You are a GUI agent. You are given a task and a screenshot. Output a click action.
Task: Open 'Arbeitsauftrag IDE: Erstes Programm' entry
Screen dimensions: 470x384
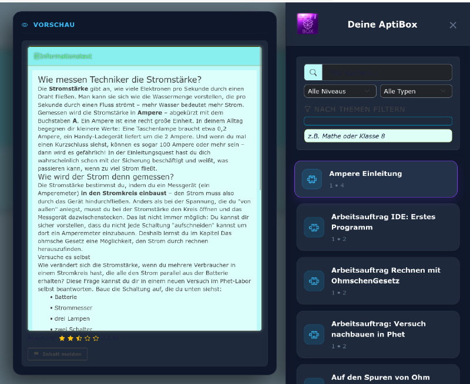(x=378, y=227)
